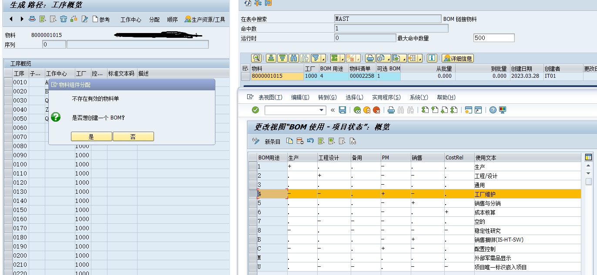The width and height of the screenshot is (597, 275).
Task: Click the 详细信息 details button
Action: [x=458, y=58]
